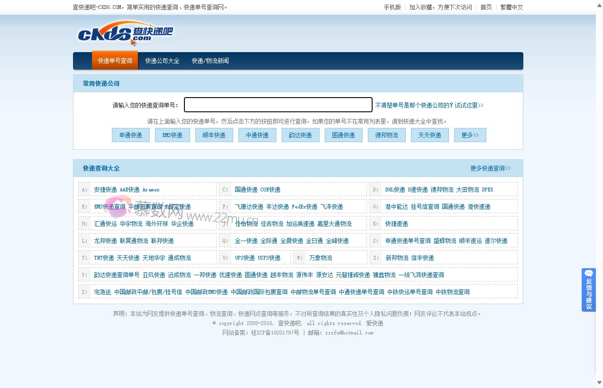Open FedEx快递 tracking link
Viewport: 603px width, 388px height.
(304, 207)
